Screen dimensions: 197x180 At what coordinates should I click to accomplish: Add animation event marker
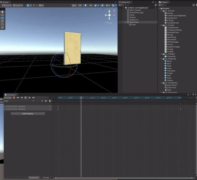(x=50, y=101)
